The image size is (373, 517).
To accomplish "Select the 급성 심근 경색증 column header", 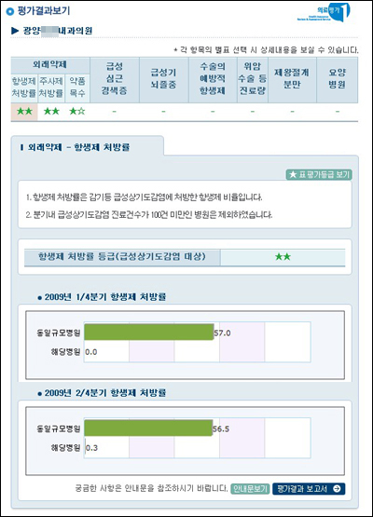I will coord(115,79).
